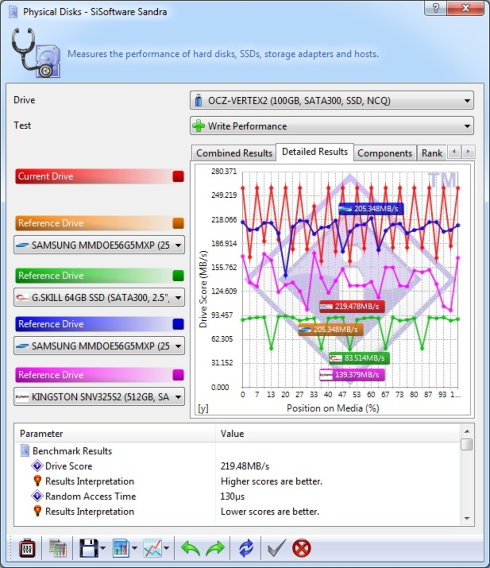
Task: Click the [y] axis toggle
Action: (x=203, y=408)
